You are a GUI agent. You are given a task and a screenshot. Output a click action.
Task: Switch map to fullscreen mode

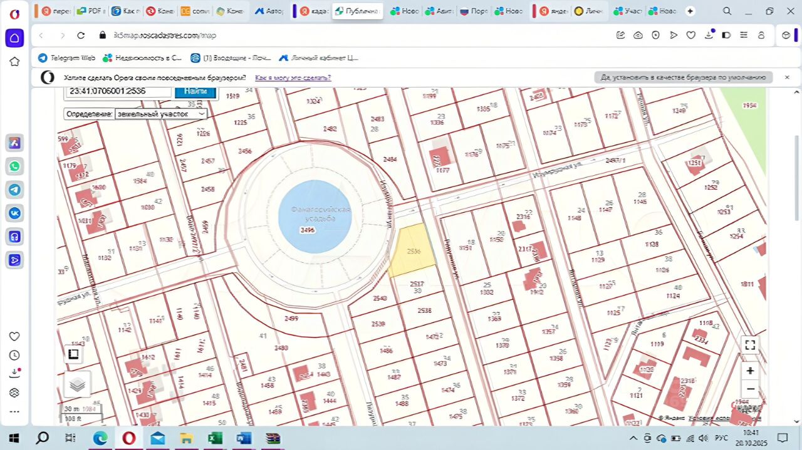(750, 345)
